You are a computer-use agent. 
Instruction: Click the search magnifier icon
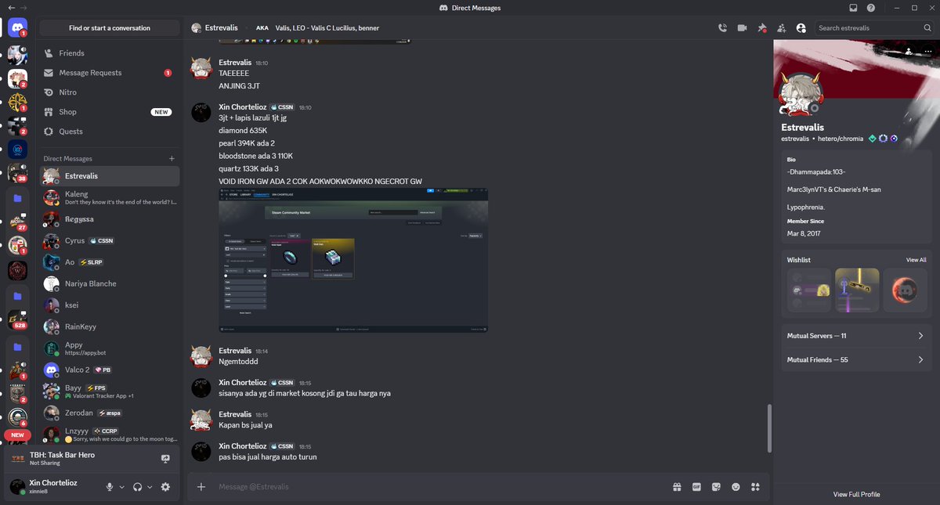(927, 27)
